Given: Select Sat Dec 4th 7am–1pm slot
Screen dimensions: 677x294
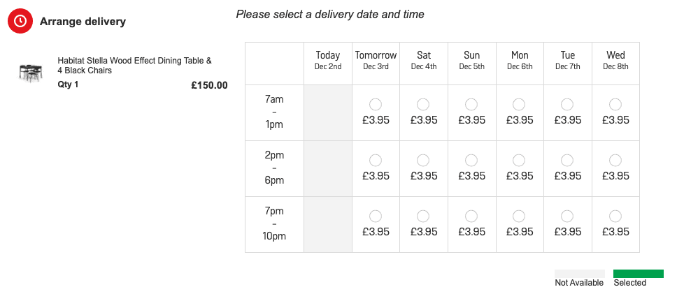Looking at the screenshot, I should click(x=423, y=104).
